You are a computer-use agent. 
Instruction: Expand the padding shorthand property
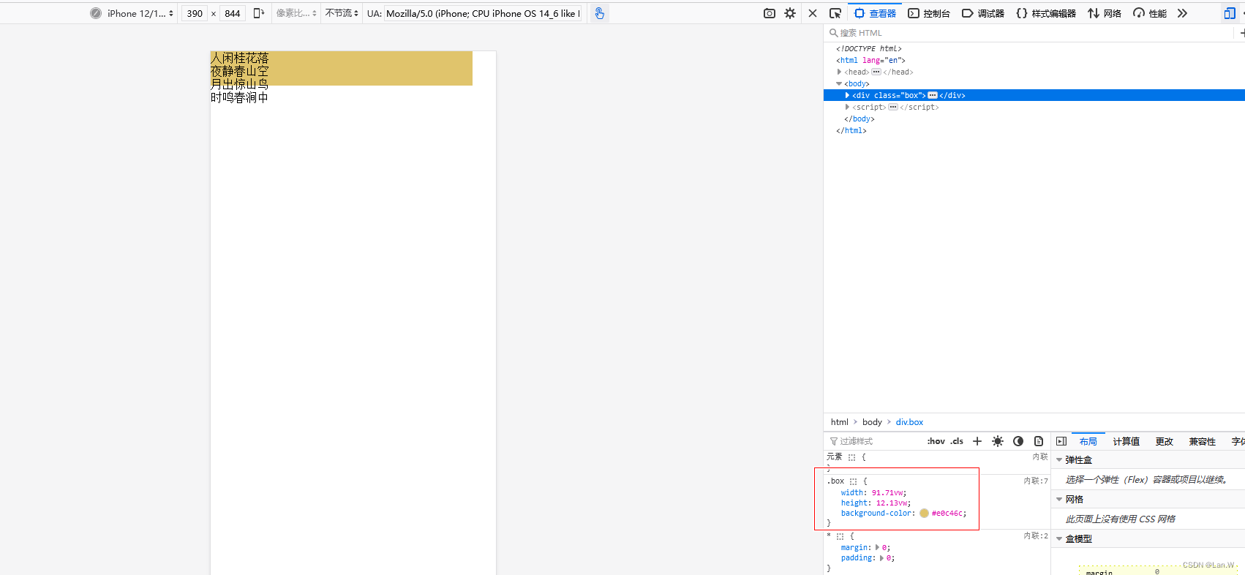(x=881, y=557)
